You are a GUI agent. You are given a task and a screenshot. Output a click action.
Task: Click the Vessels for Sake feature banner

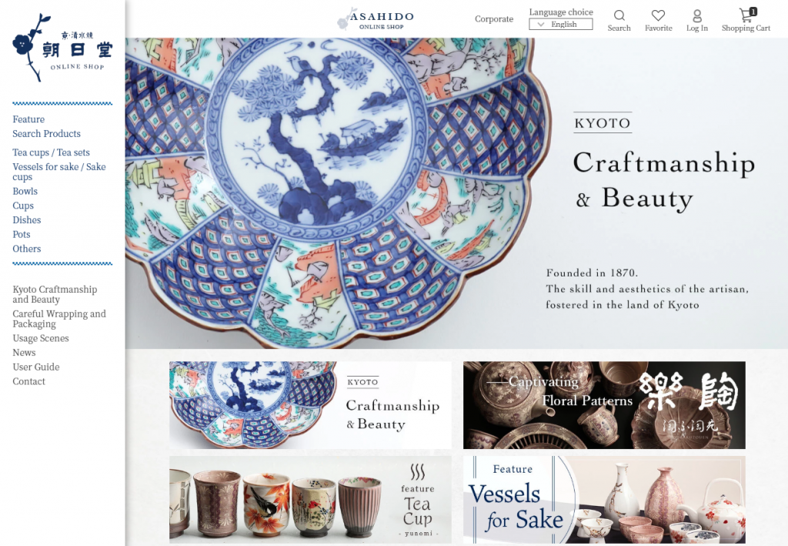(x=604, y=500)
